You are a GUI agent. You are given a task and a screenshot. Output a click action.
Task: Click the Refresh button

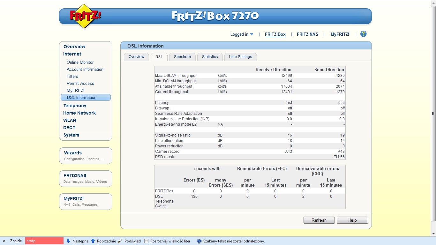coord(319,220)
